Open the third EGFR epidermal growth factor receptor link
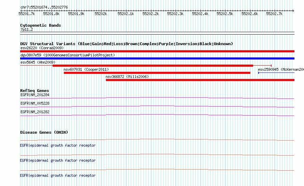The width and height of the screenshot is (304, 186). pos(58,175)
